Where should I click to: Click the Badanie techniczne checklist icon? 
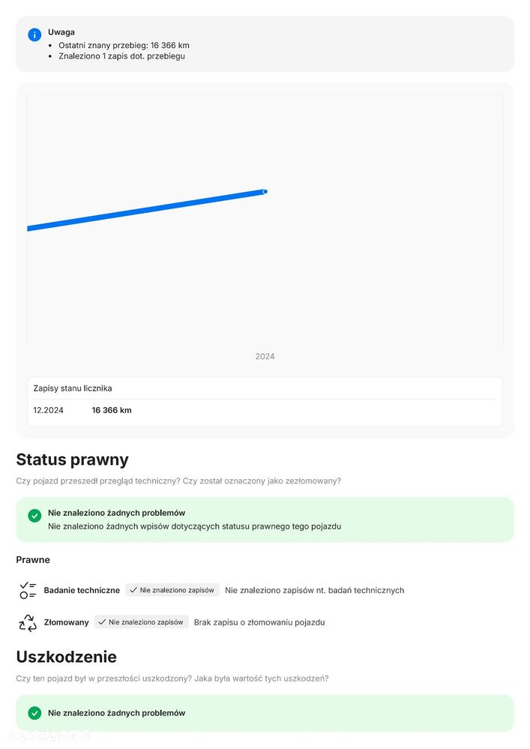[x=28, y=590]
